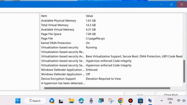The width and height of the screenshot is (187, 105).
Task: Open the Copilot preview icon in taskbar
Action: point(52,101)
